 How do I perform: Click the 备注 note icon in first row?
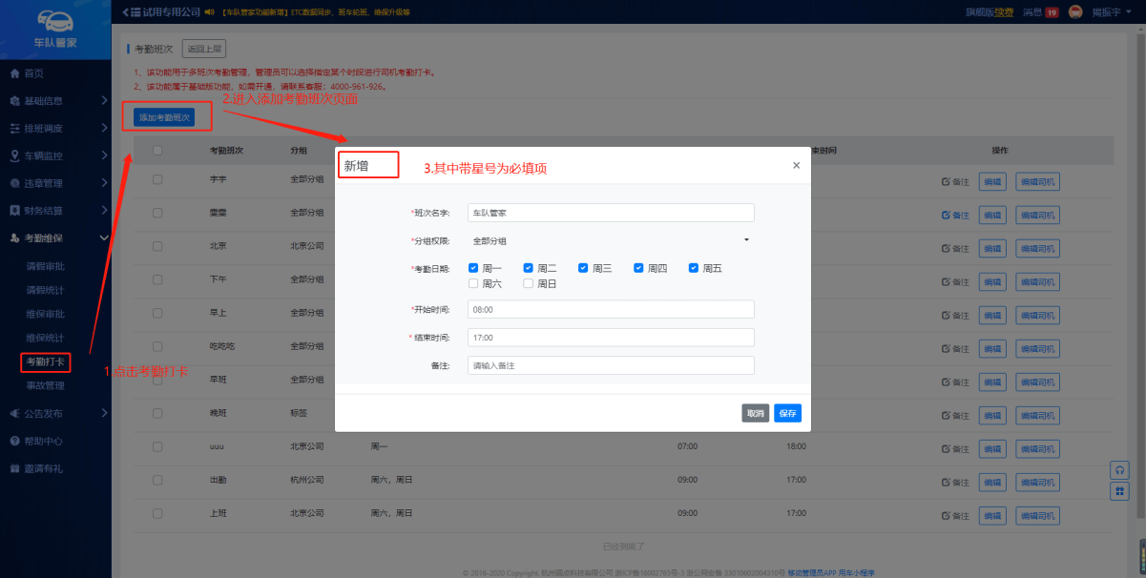click(946, 181)
